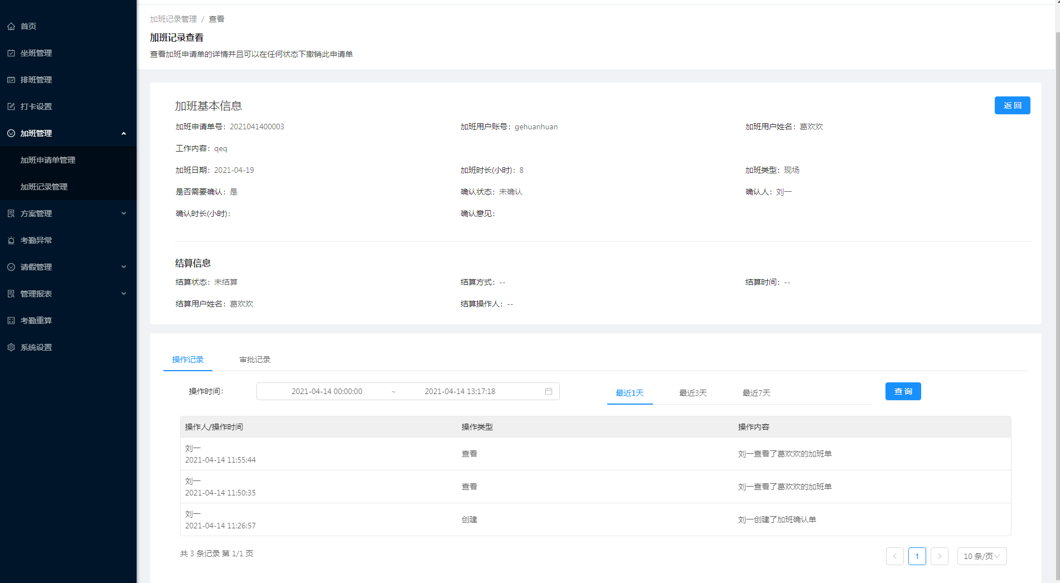The width and height of the screenshot is (1060, 583).
Task: Open 排班管理 in the sidebar
Action: [68, 80]
